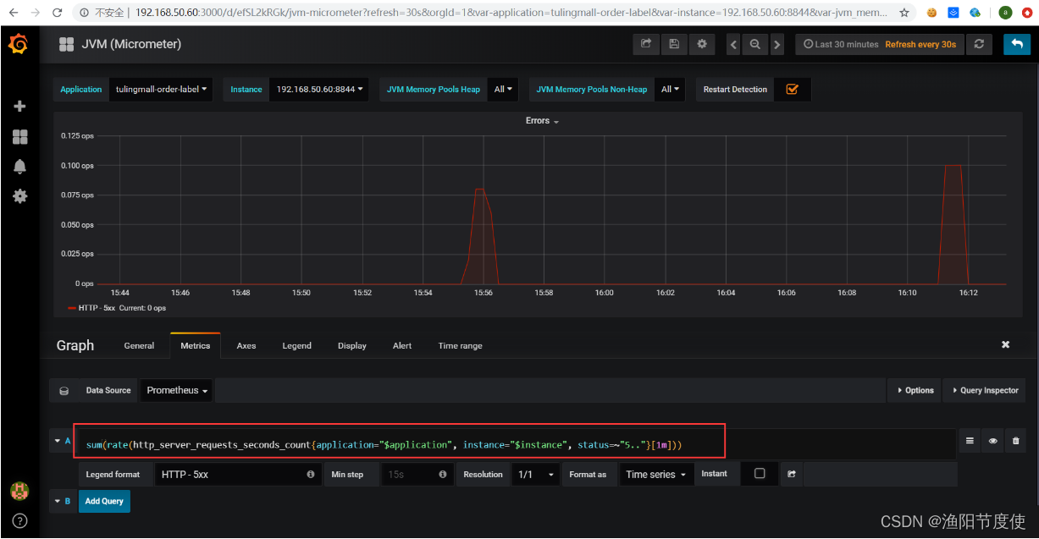Delete query A with trash icon
Image resolution: width=1039 pixels, height=539 pixels.
tap(1015, 441)
